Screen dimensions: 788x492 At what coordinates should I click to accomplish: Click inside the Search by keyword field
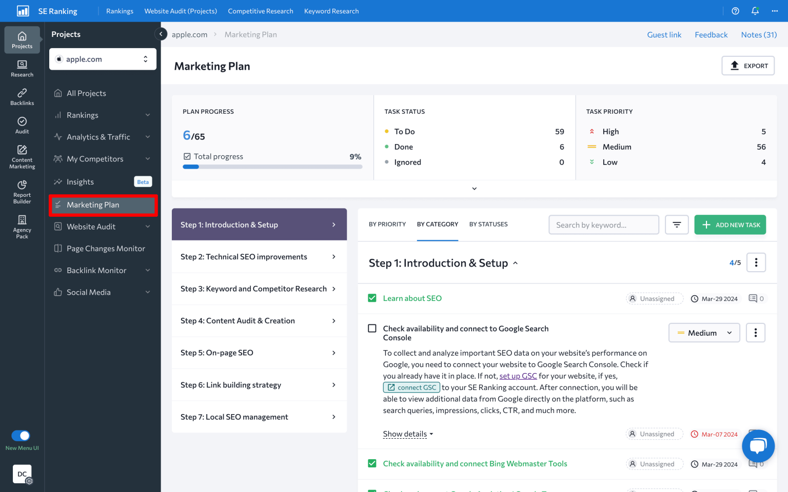click(x=603, y=224)
